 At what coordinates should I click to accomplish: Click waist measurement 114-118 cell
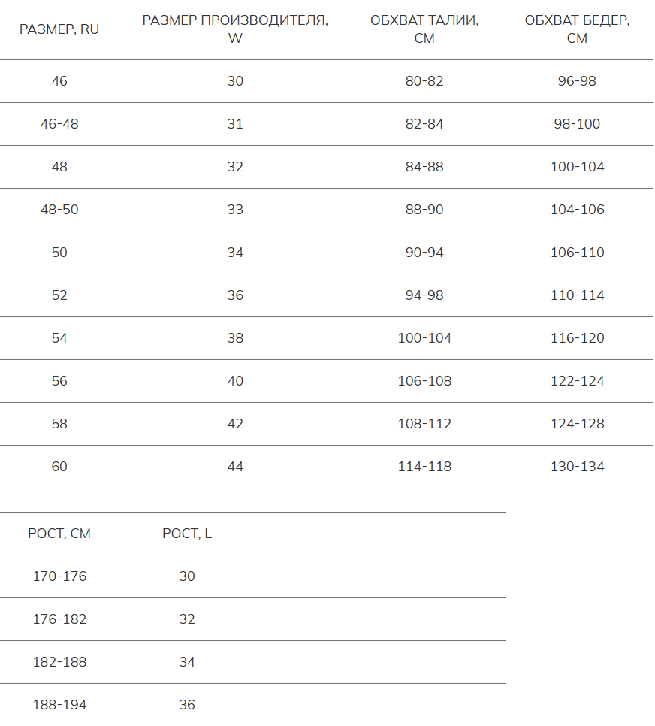[x=424, y=467]
